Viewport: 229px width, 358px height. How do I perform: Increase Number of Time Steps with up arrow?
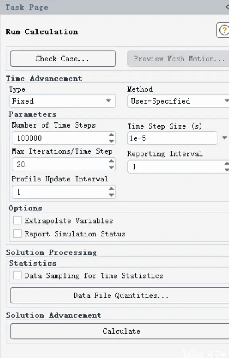(112, 135)
